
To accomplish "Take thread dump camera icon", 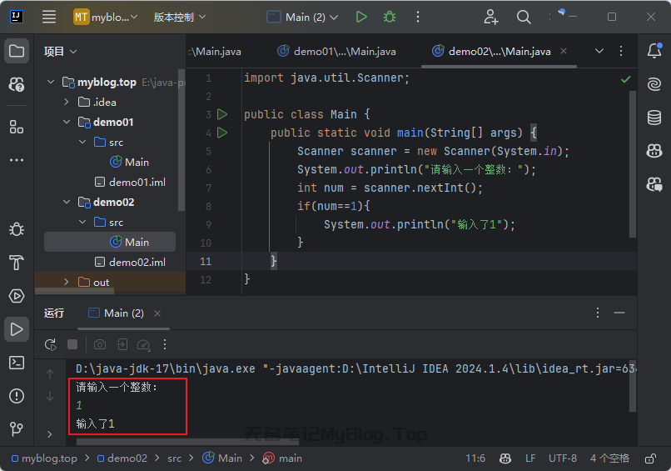I will point(100,344).
